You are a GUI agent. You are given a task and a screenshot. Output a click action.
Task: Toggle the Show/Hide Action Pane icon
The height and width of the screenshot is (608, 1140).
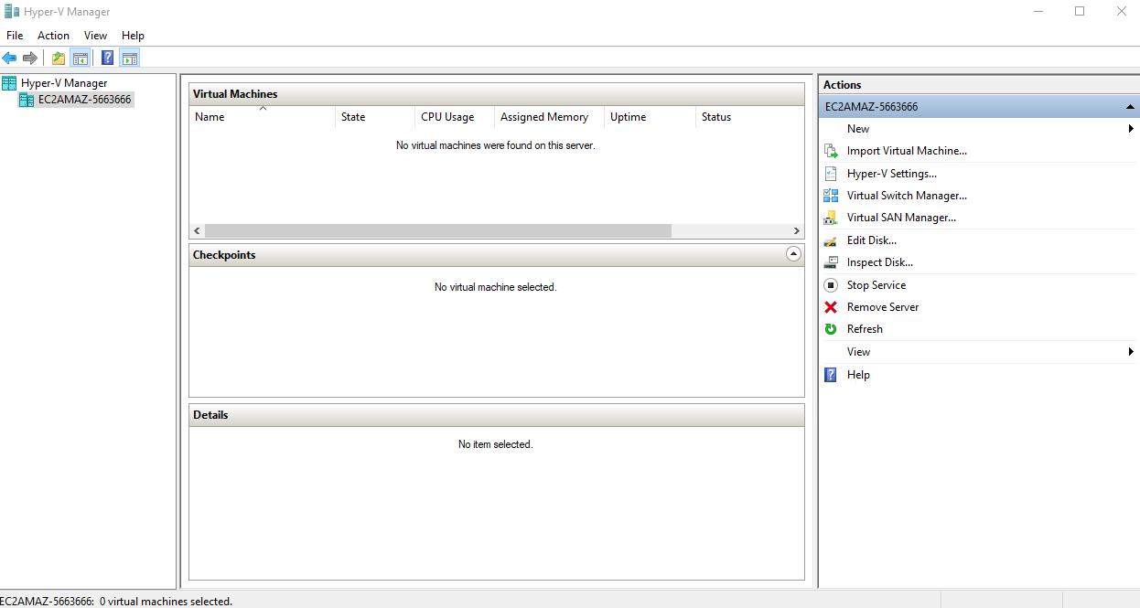[130, 59]
